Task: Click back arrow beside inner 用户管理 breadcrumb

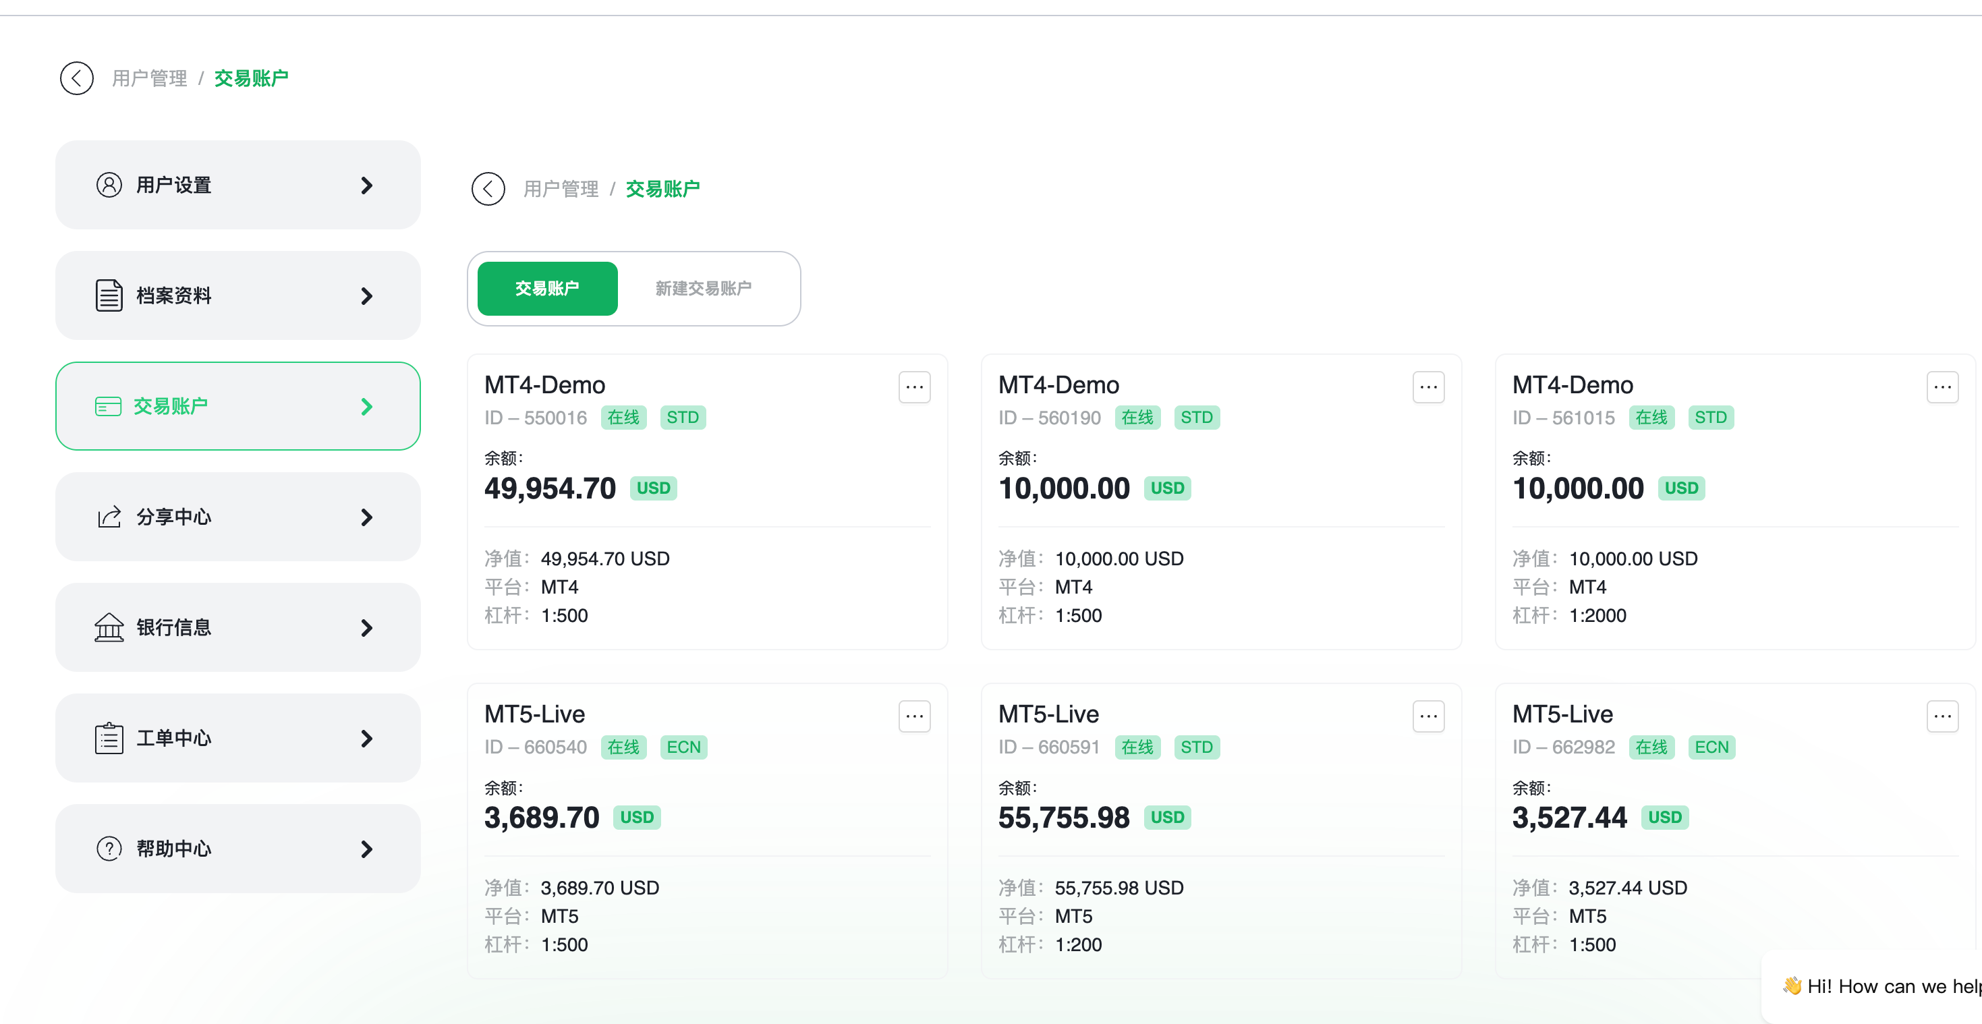Action: click(x=488, y=188)
